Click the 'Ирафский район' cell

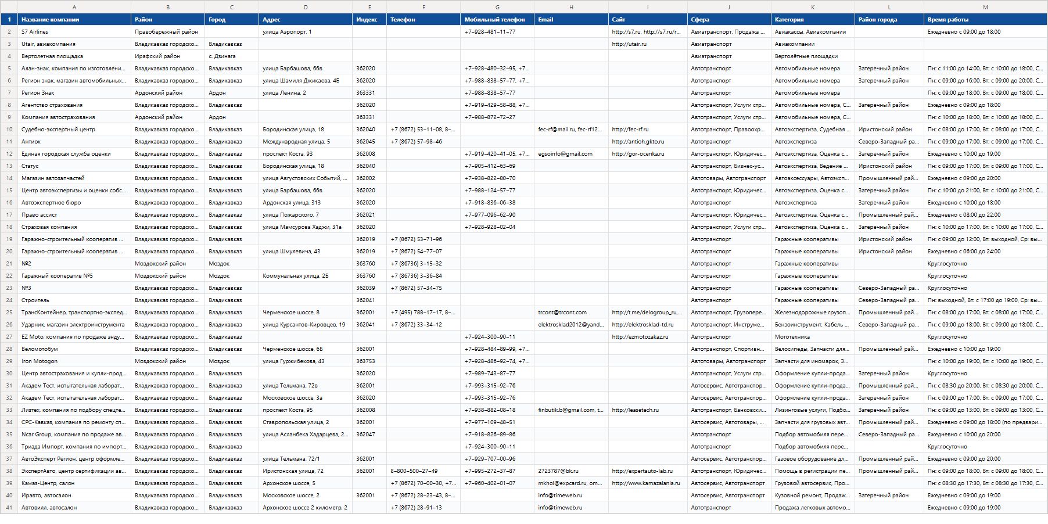tap(168, 56)
